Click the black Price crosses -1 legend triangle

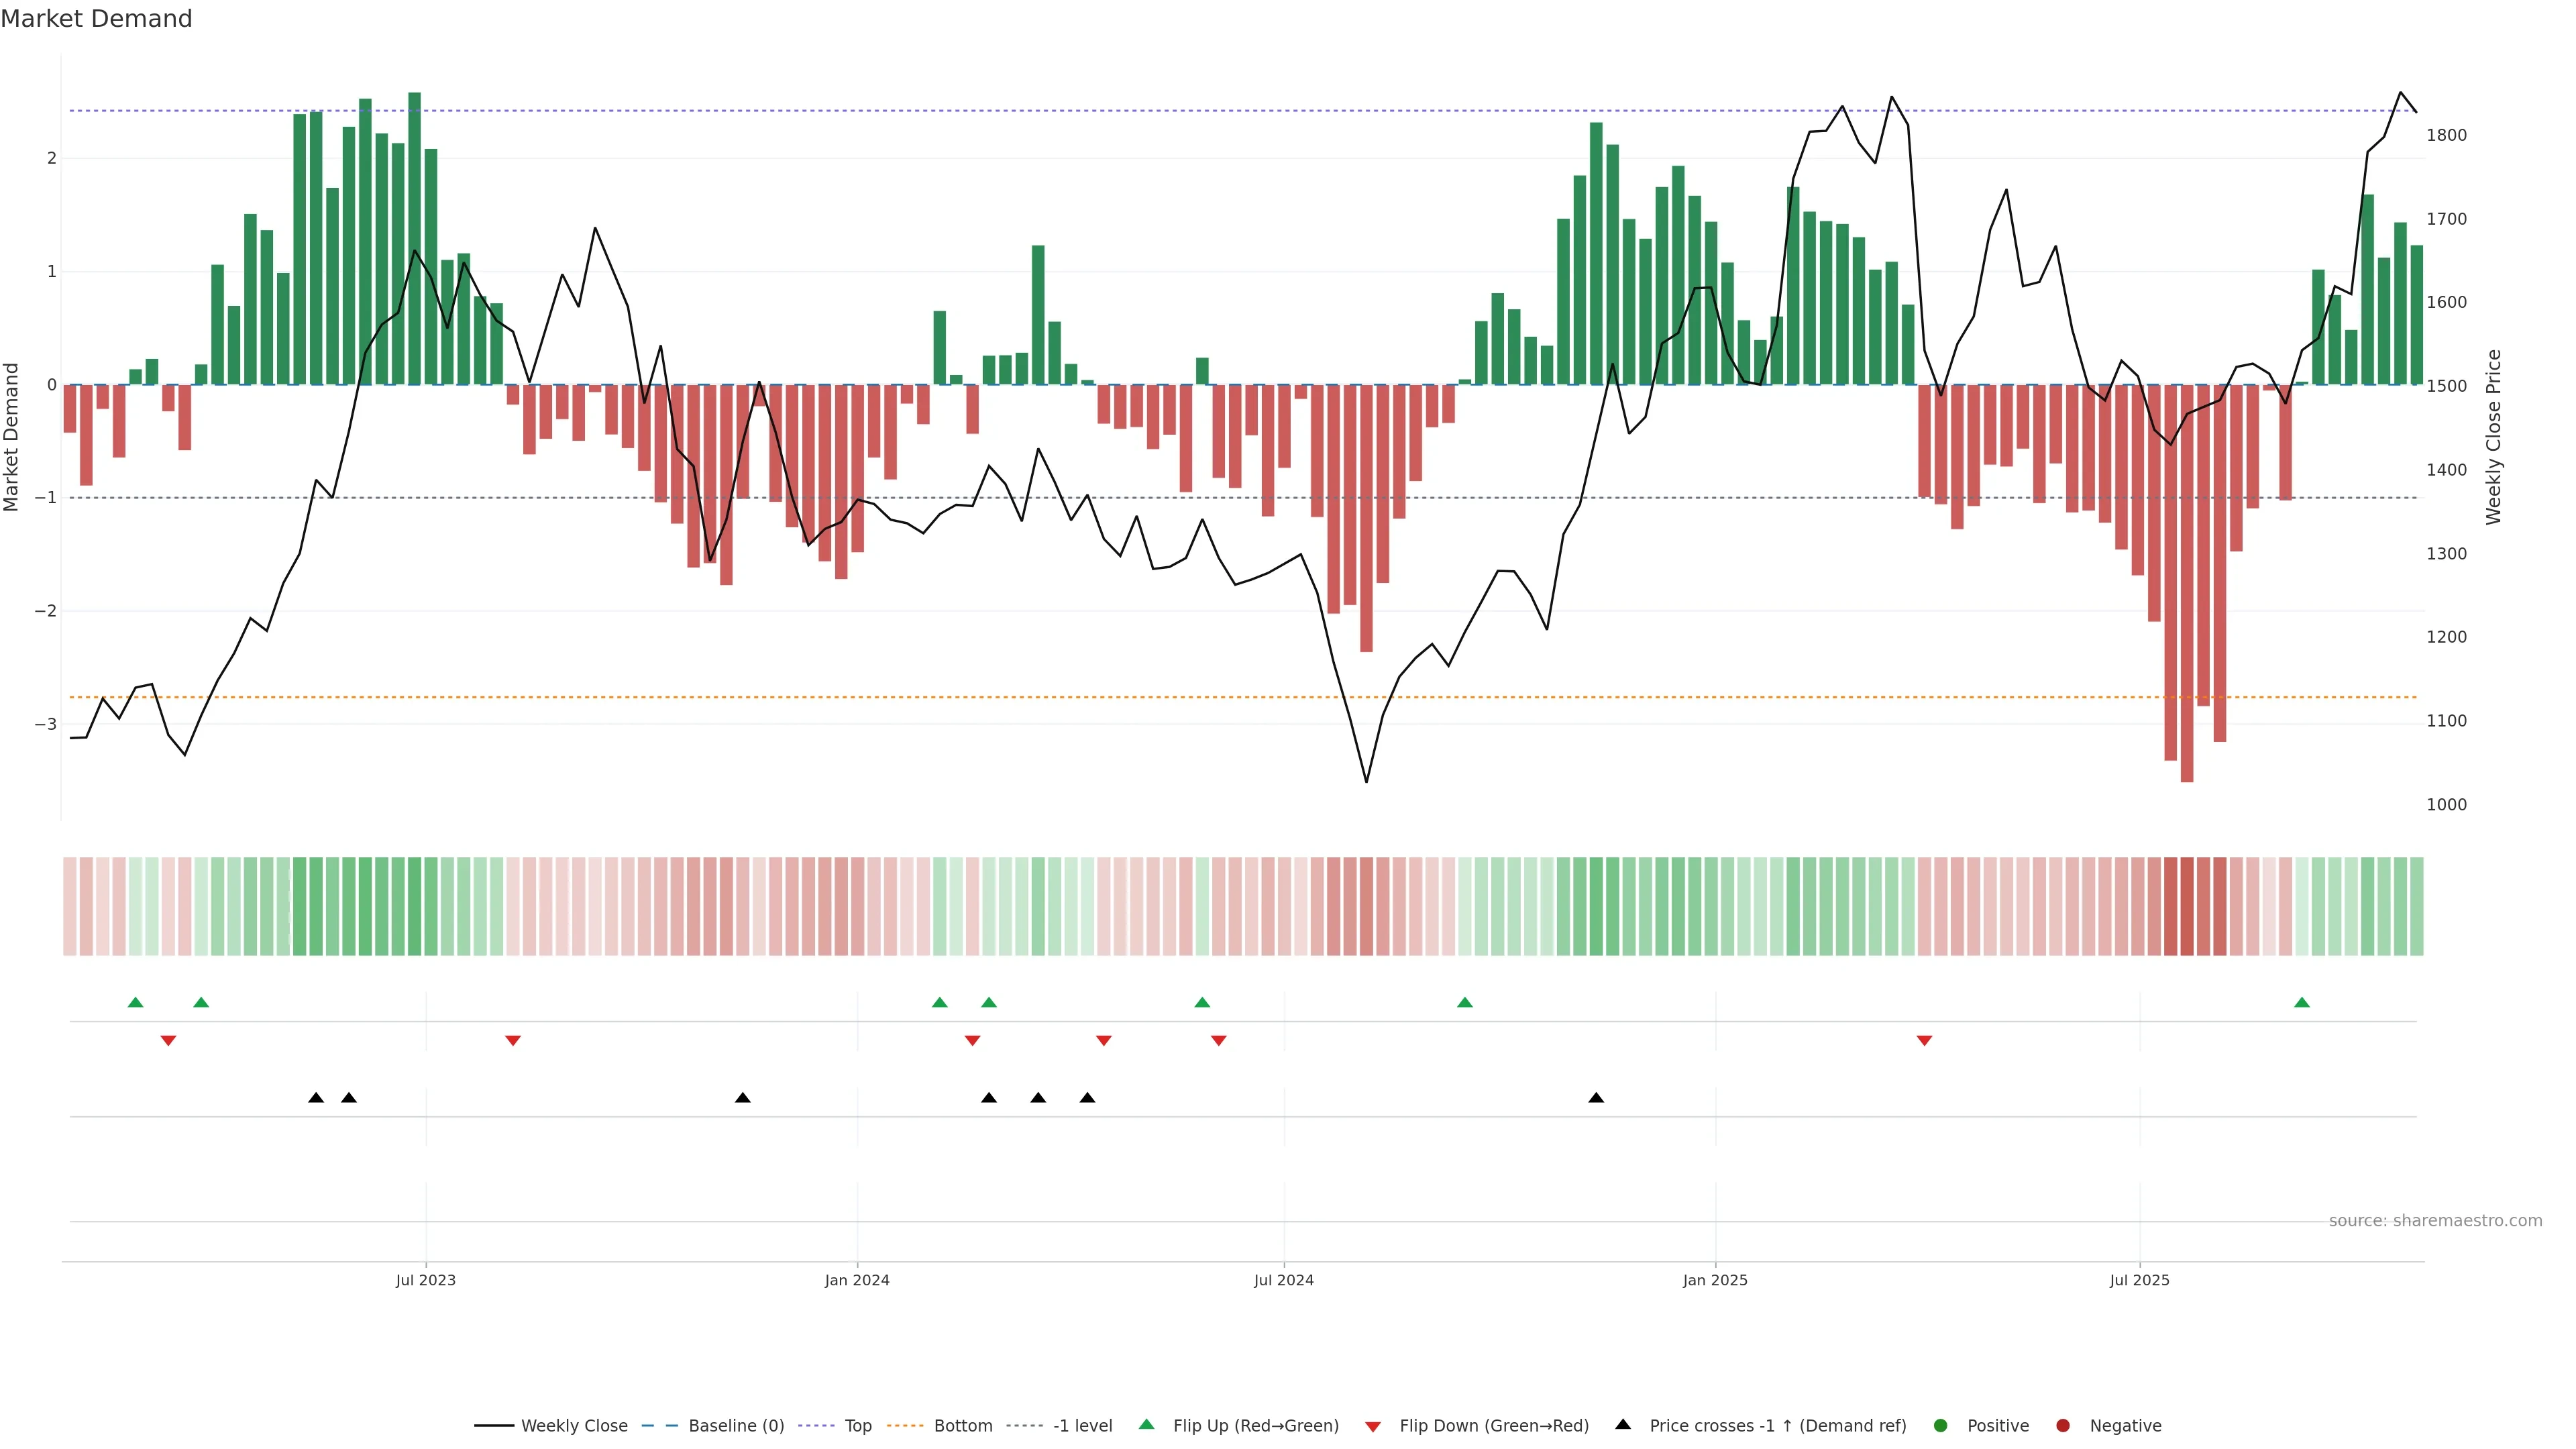[x=1623, y=1424]
